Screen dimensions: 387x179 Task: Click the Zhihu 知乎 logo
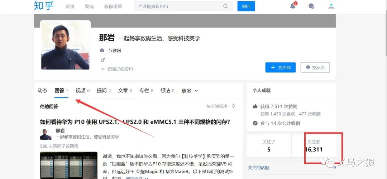coord(44,6)
